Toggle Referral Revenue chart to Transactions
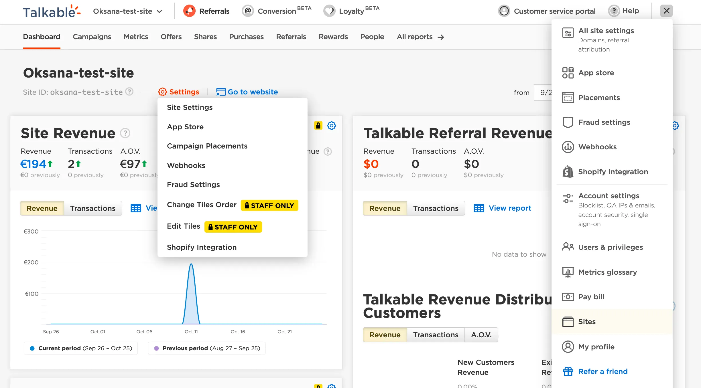 (436, 208)
